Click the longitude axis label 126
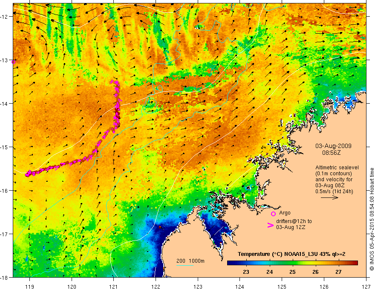 324,287
